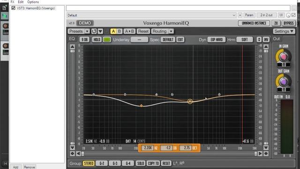Open the undo history down-arrow button
Viewport: 300px width, 169px height.
pos(100,31)
